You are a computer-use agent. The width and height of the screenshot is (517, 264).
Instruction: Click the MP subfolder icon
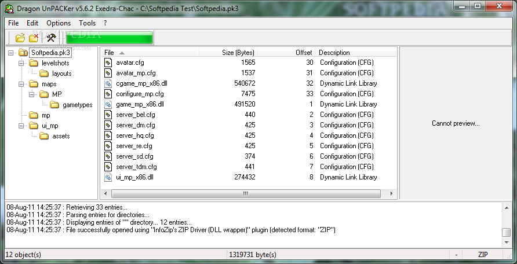[x=44, y=94]
